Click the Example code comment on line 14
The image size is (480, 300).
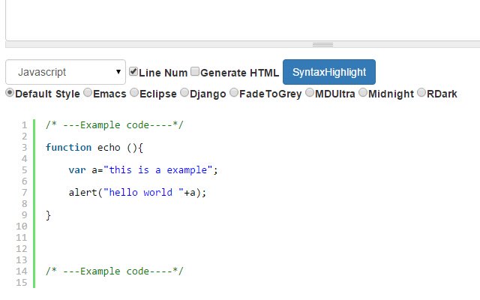pyautogui.click(x=114, y=271)
